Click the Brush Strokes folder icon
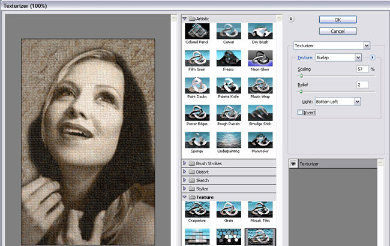This screenshot has width=390, height=246. (x=192, y=163)
